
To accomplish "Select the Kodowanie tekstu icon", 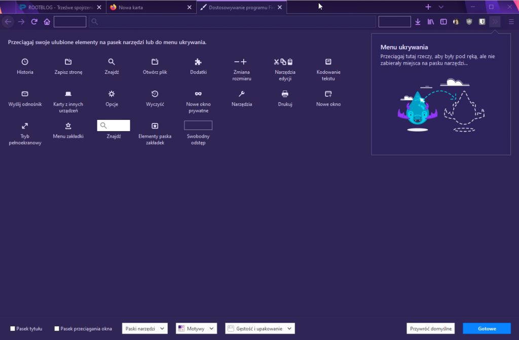I will point(328,62).
